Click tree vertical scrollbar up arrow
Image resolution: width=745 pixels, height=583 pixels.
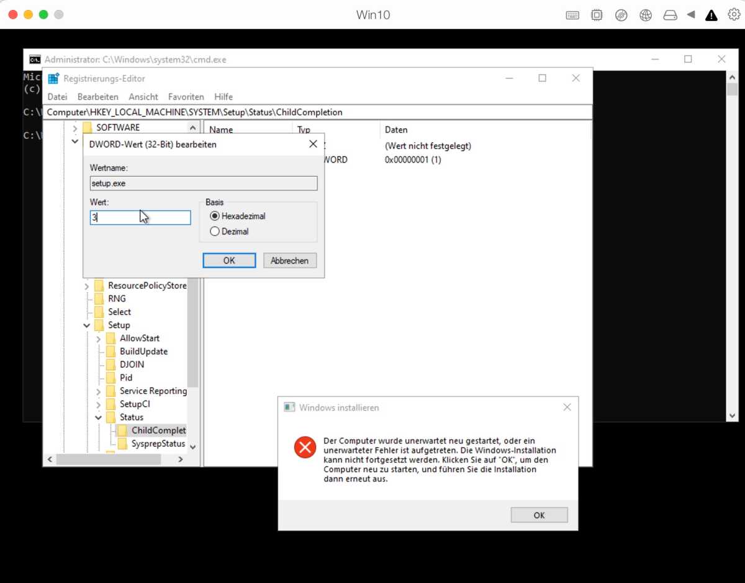point(192,128)
